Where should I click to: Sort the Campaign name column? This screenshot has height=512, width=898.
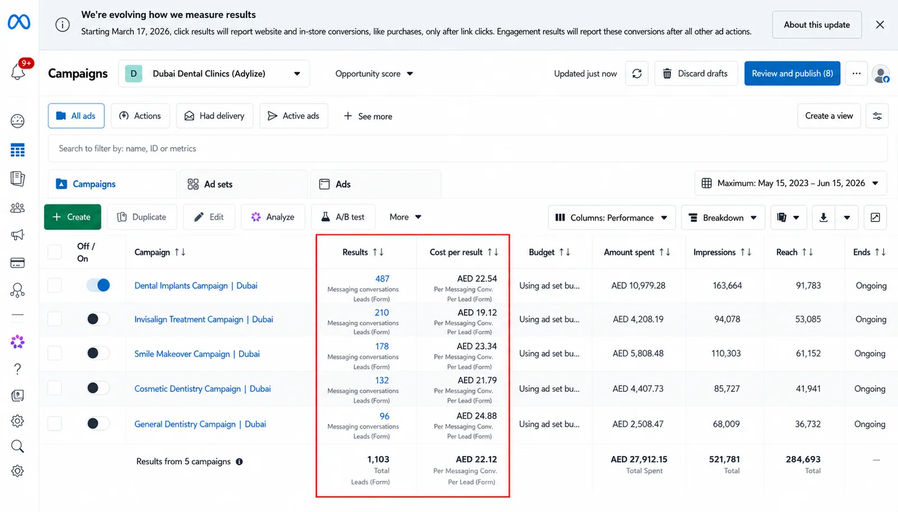[180, 252]
